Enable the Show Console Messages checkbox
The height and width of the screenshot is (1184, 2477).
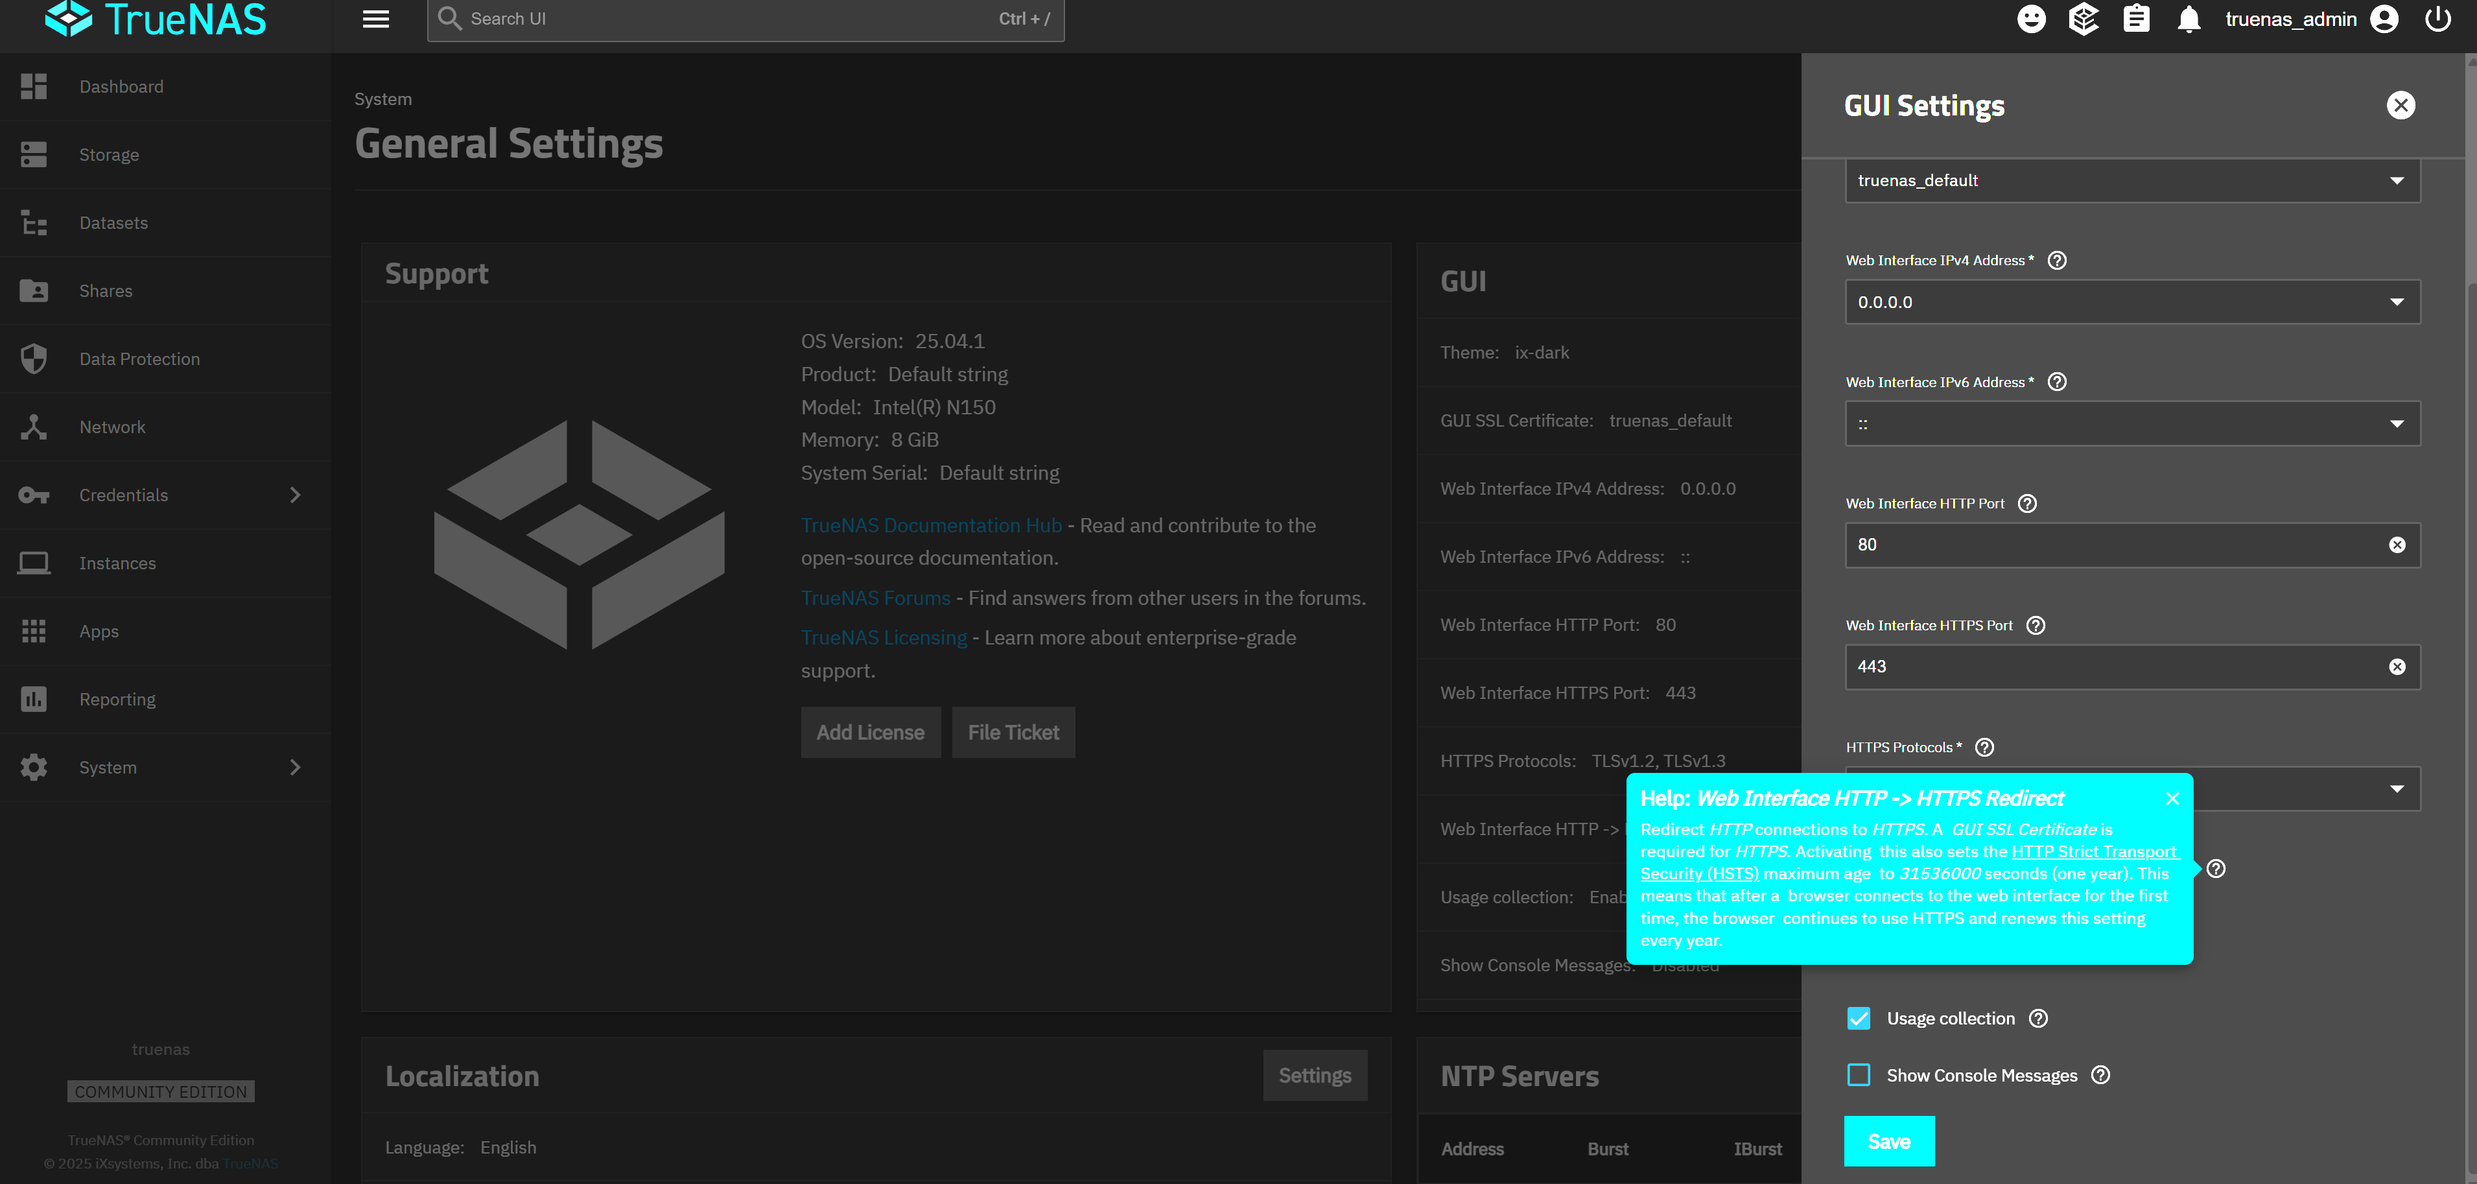pos(1859,1075)
